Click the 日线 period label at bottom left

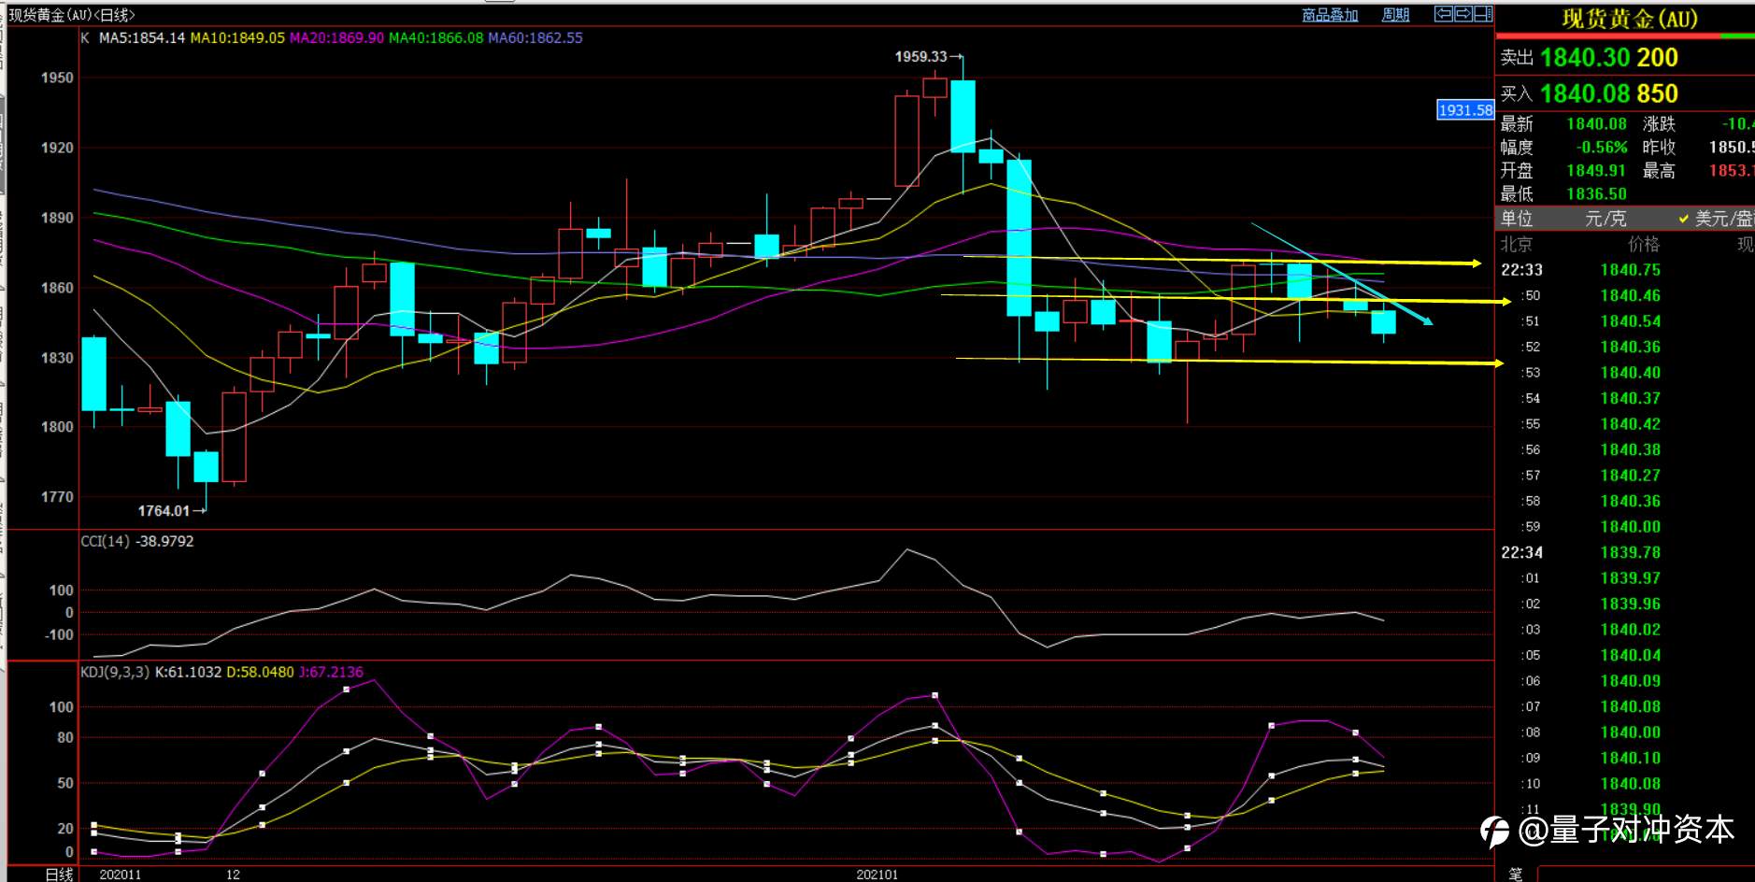tap(59, 874)
